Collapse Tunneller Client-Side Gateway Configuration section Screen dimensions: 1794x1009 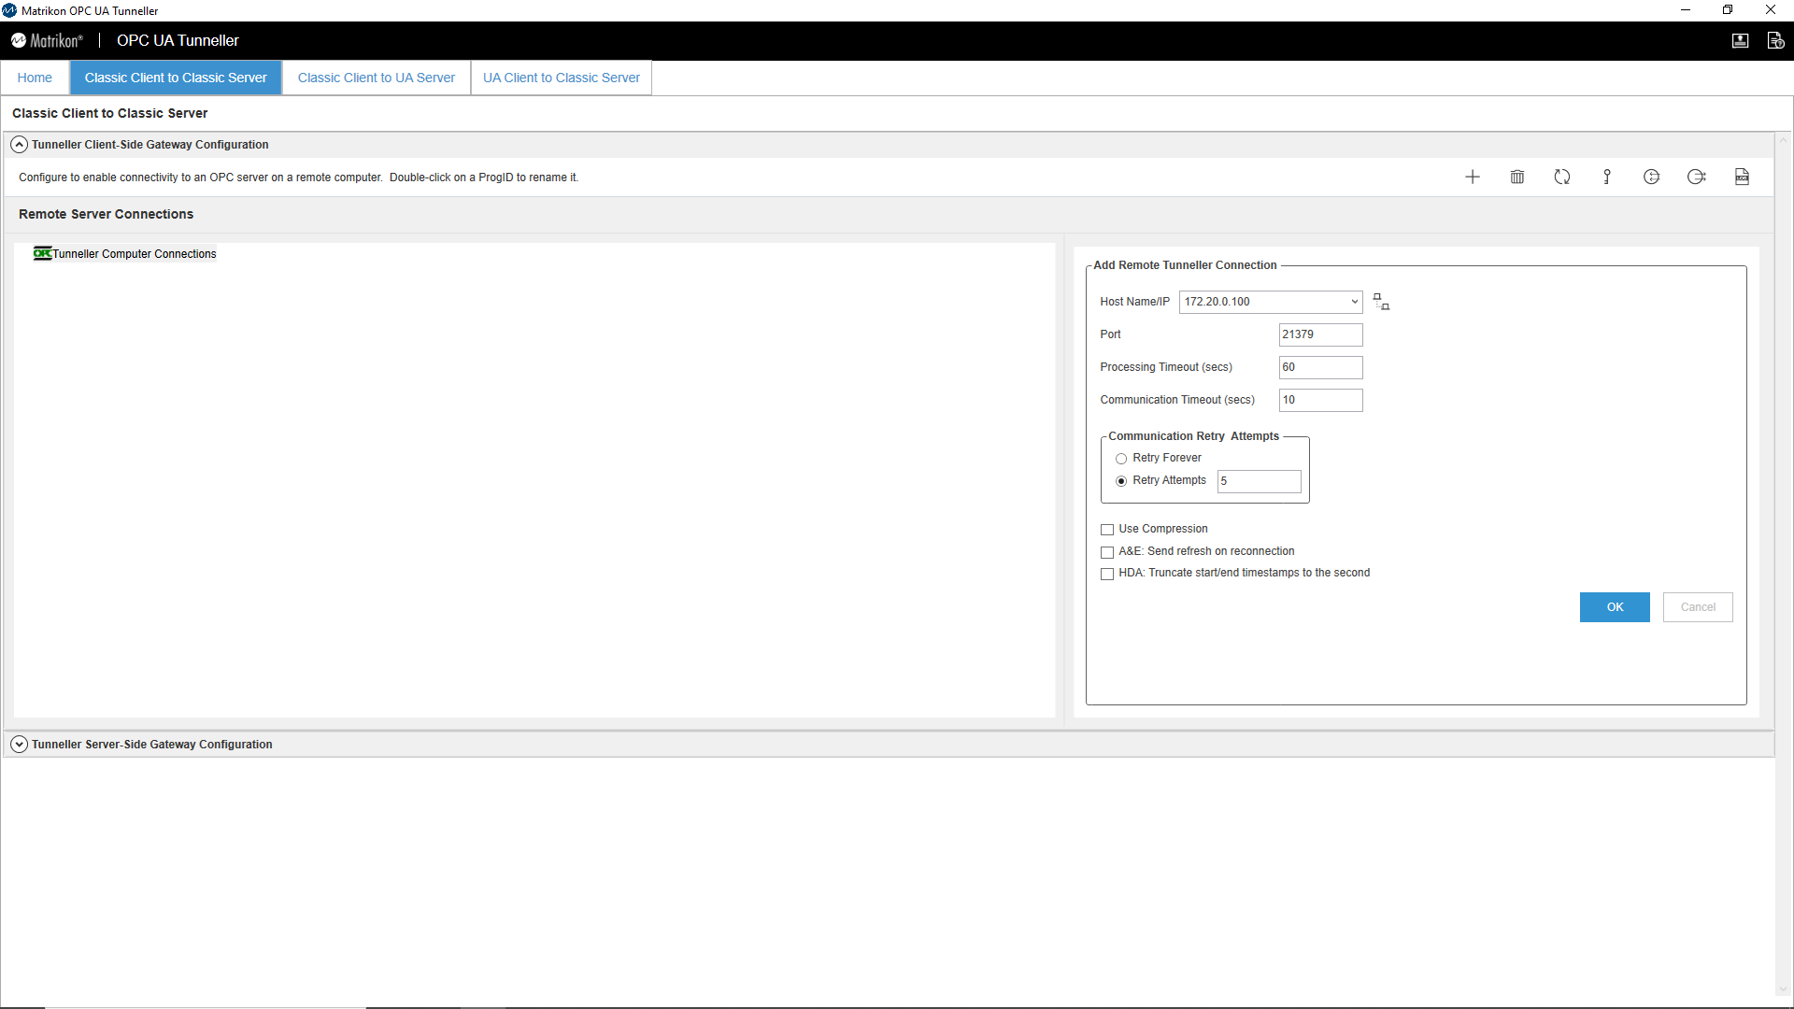point(19,145)
